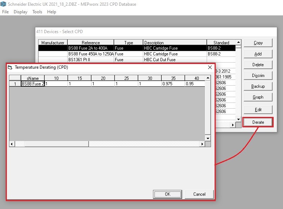Click the Manufacturer column header
The height and width of the screenshot is (209, 283).
point(53,42)
